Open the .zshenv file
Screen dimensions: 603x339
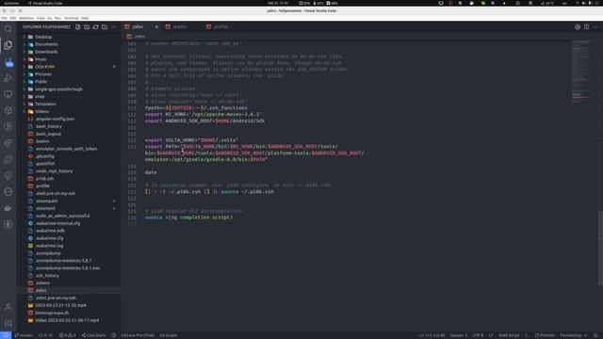click(42, 282)
